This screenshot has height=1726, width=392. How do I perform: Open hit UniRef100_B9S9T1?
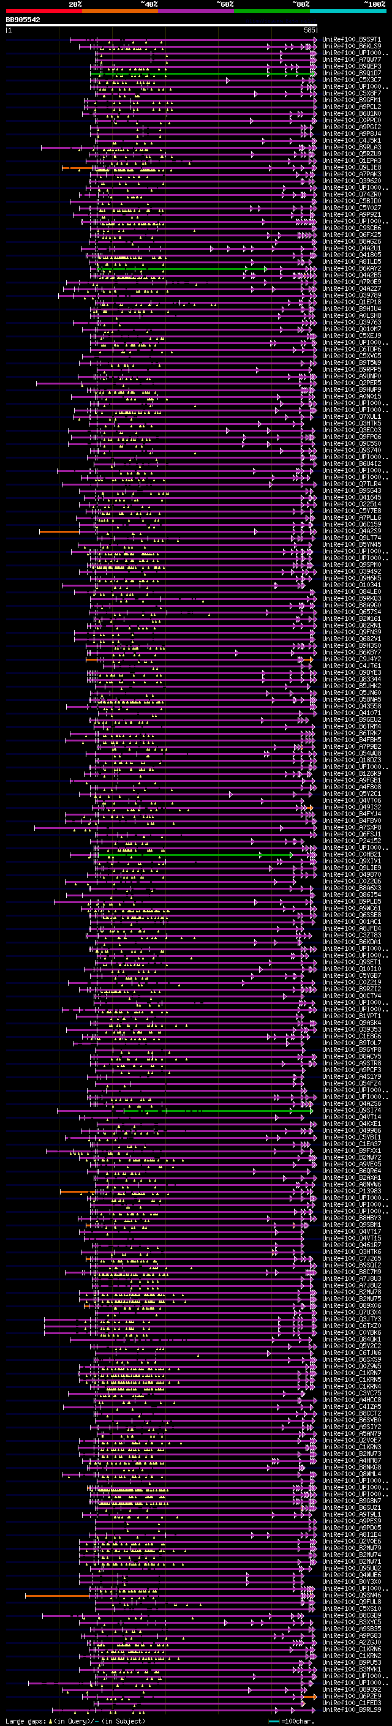[352, 40]
